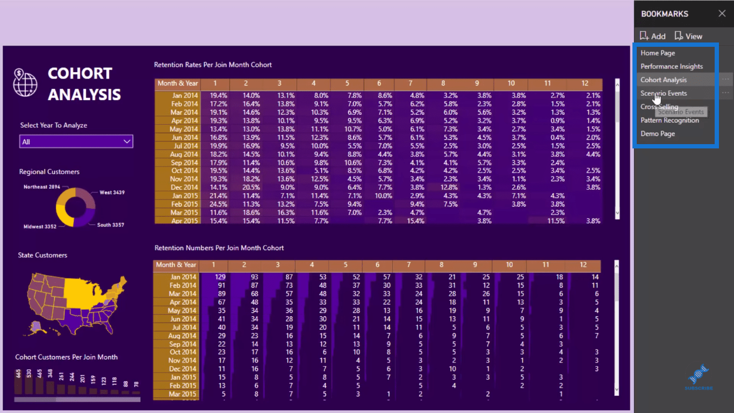Close the Bookmarks pane
The image size is (734, 413).
pos(722,13)
